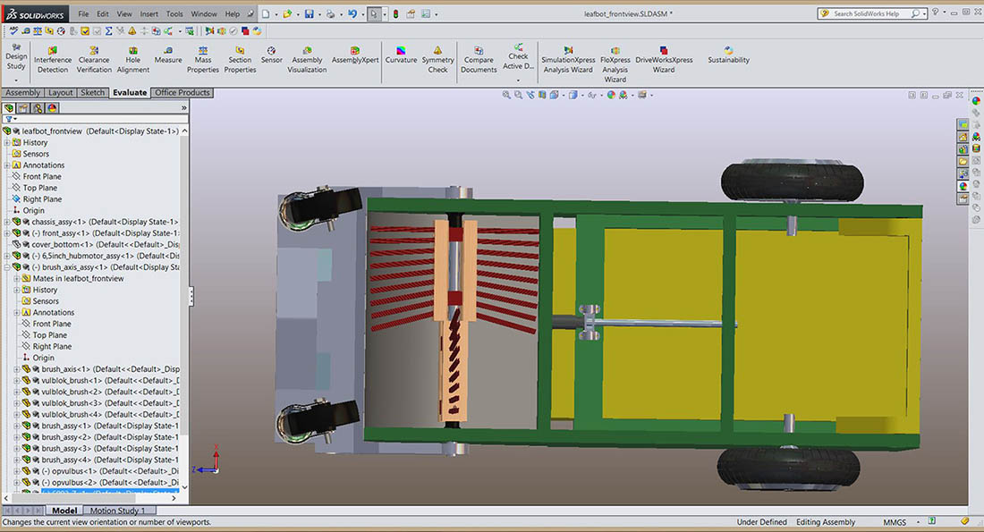Select brush_assy<4> in the tree
The image size is (984, 532).
click(100, 460)
